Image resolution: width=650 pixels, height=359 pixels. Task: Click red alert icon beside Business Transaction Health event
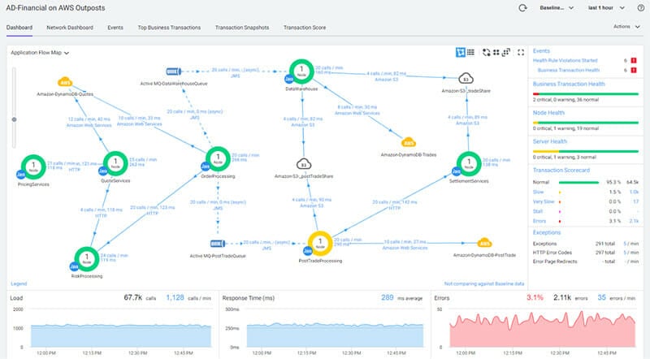(x=634, y=70)
